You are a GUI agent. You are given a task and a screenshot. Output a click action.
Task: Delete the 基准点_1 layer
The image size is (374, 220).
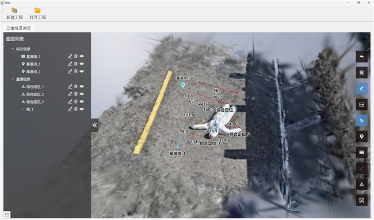click(x=76, y=64)
